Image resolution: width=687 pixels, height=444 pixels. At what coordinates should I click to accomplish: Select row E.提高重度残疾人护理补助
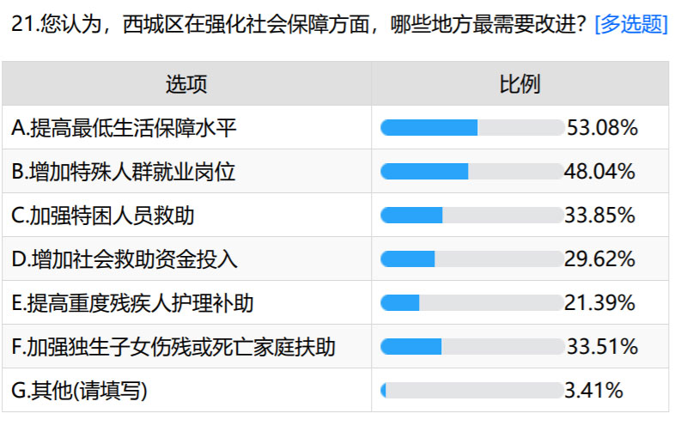tap(336, 302)
